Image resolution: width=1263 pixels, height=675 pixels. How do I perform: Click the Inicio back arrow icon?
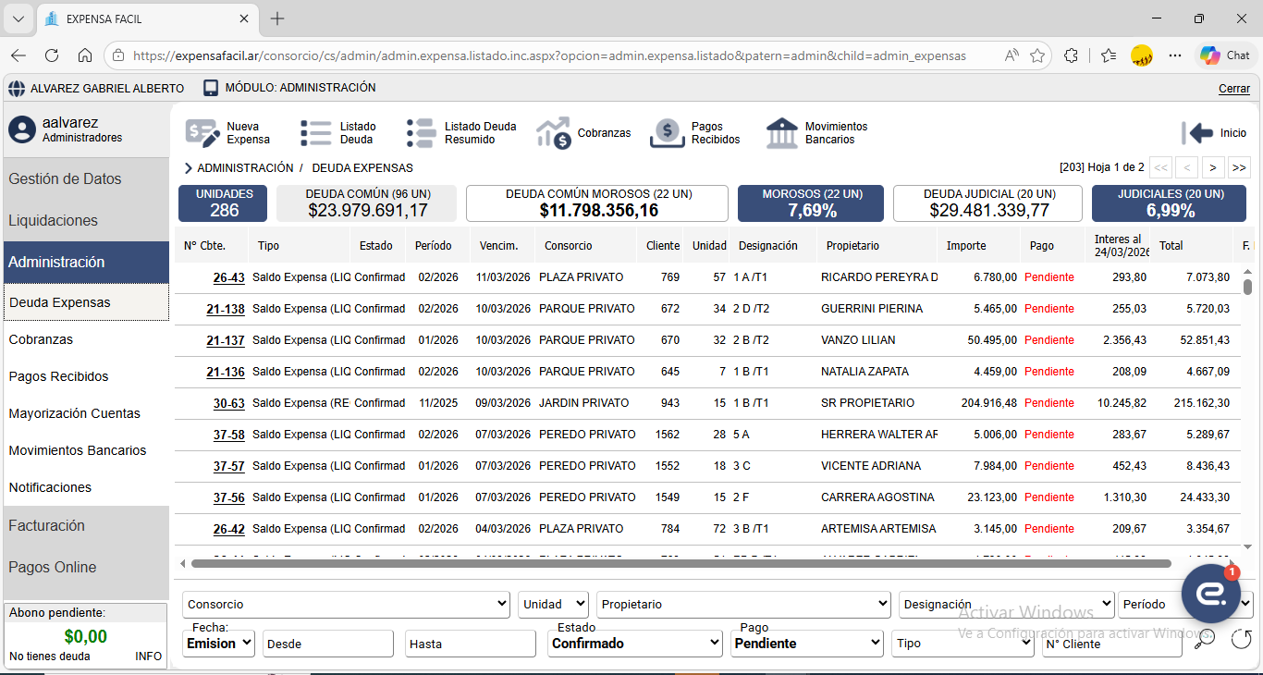1197,133
